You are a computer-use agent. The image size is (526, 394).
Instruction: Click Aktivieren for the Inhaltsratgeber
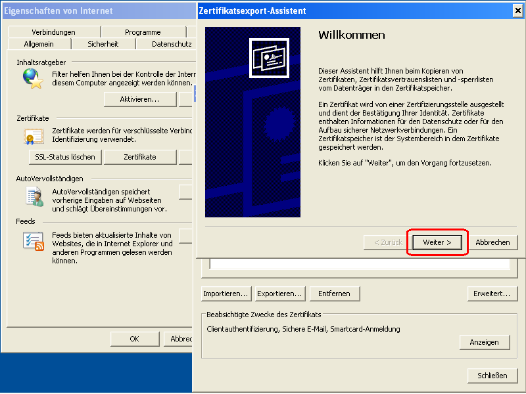click(x=139, y=99)
